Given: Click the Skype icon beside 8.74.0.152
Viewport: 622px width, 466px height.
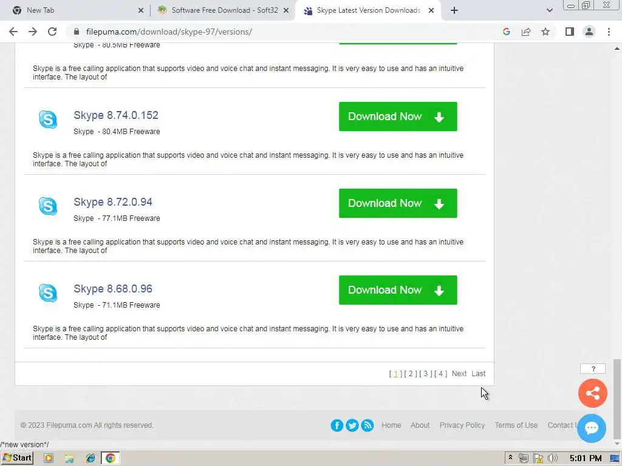Looking at the screenshot, I should tap(48, 120).
